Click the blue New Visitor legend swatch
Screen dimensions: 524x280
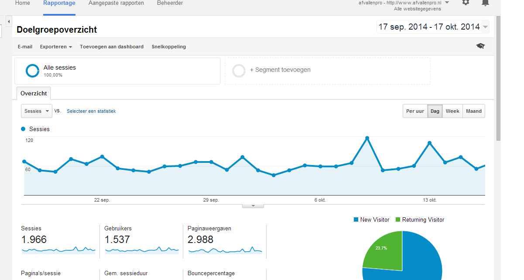click(x=356, y=219)
